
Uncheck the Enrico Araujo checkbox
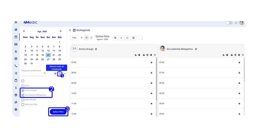click(23, 90)
